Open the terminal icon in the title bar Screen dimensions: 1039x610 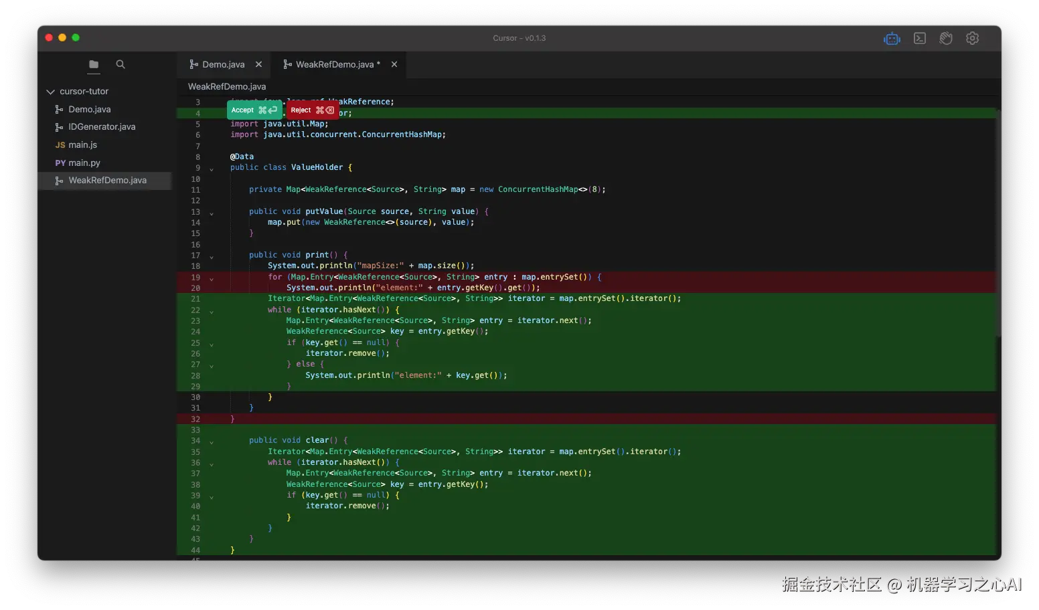click(919, 38)
